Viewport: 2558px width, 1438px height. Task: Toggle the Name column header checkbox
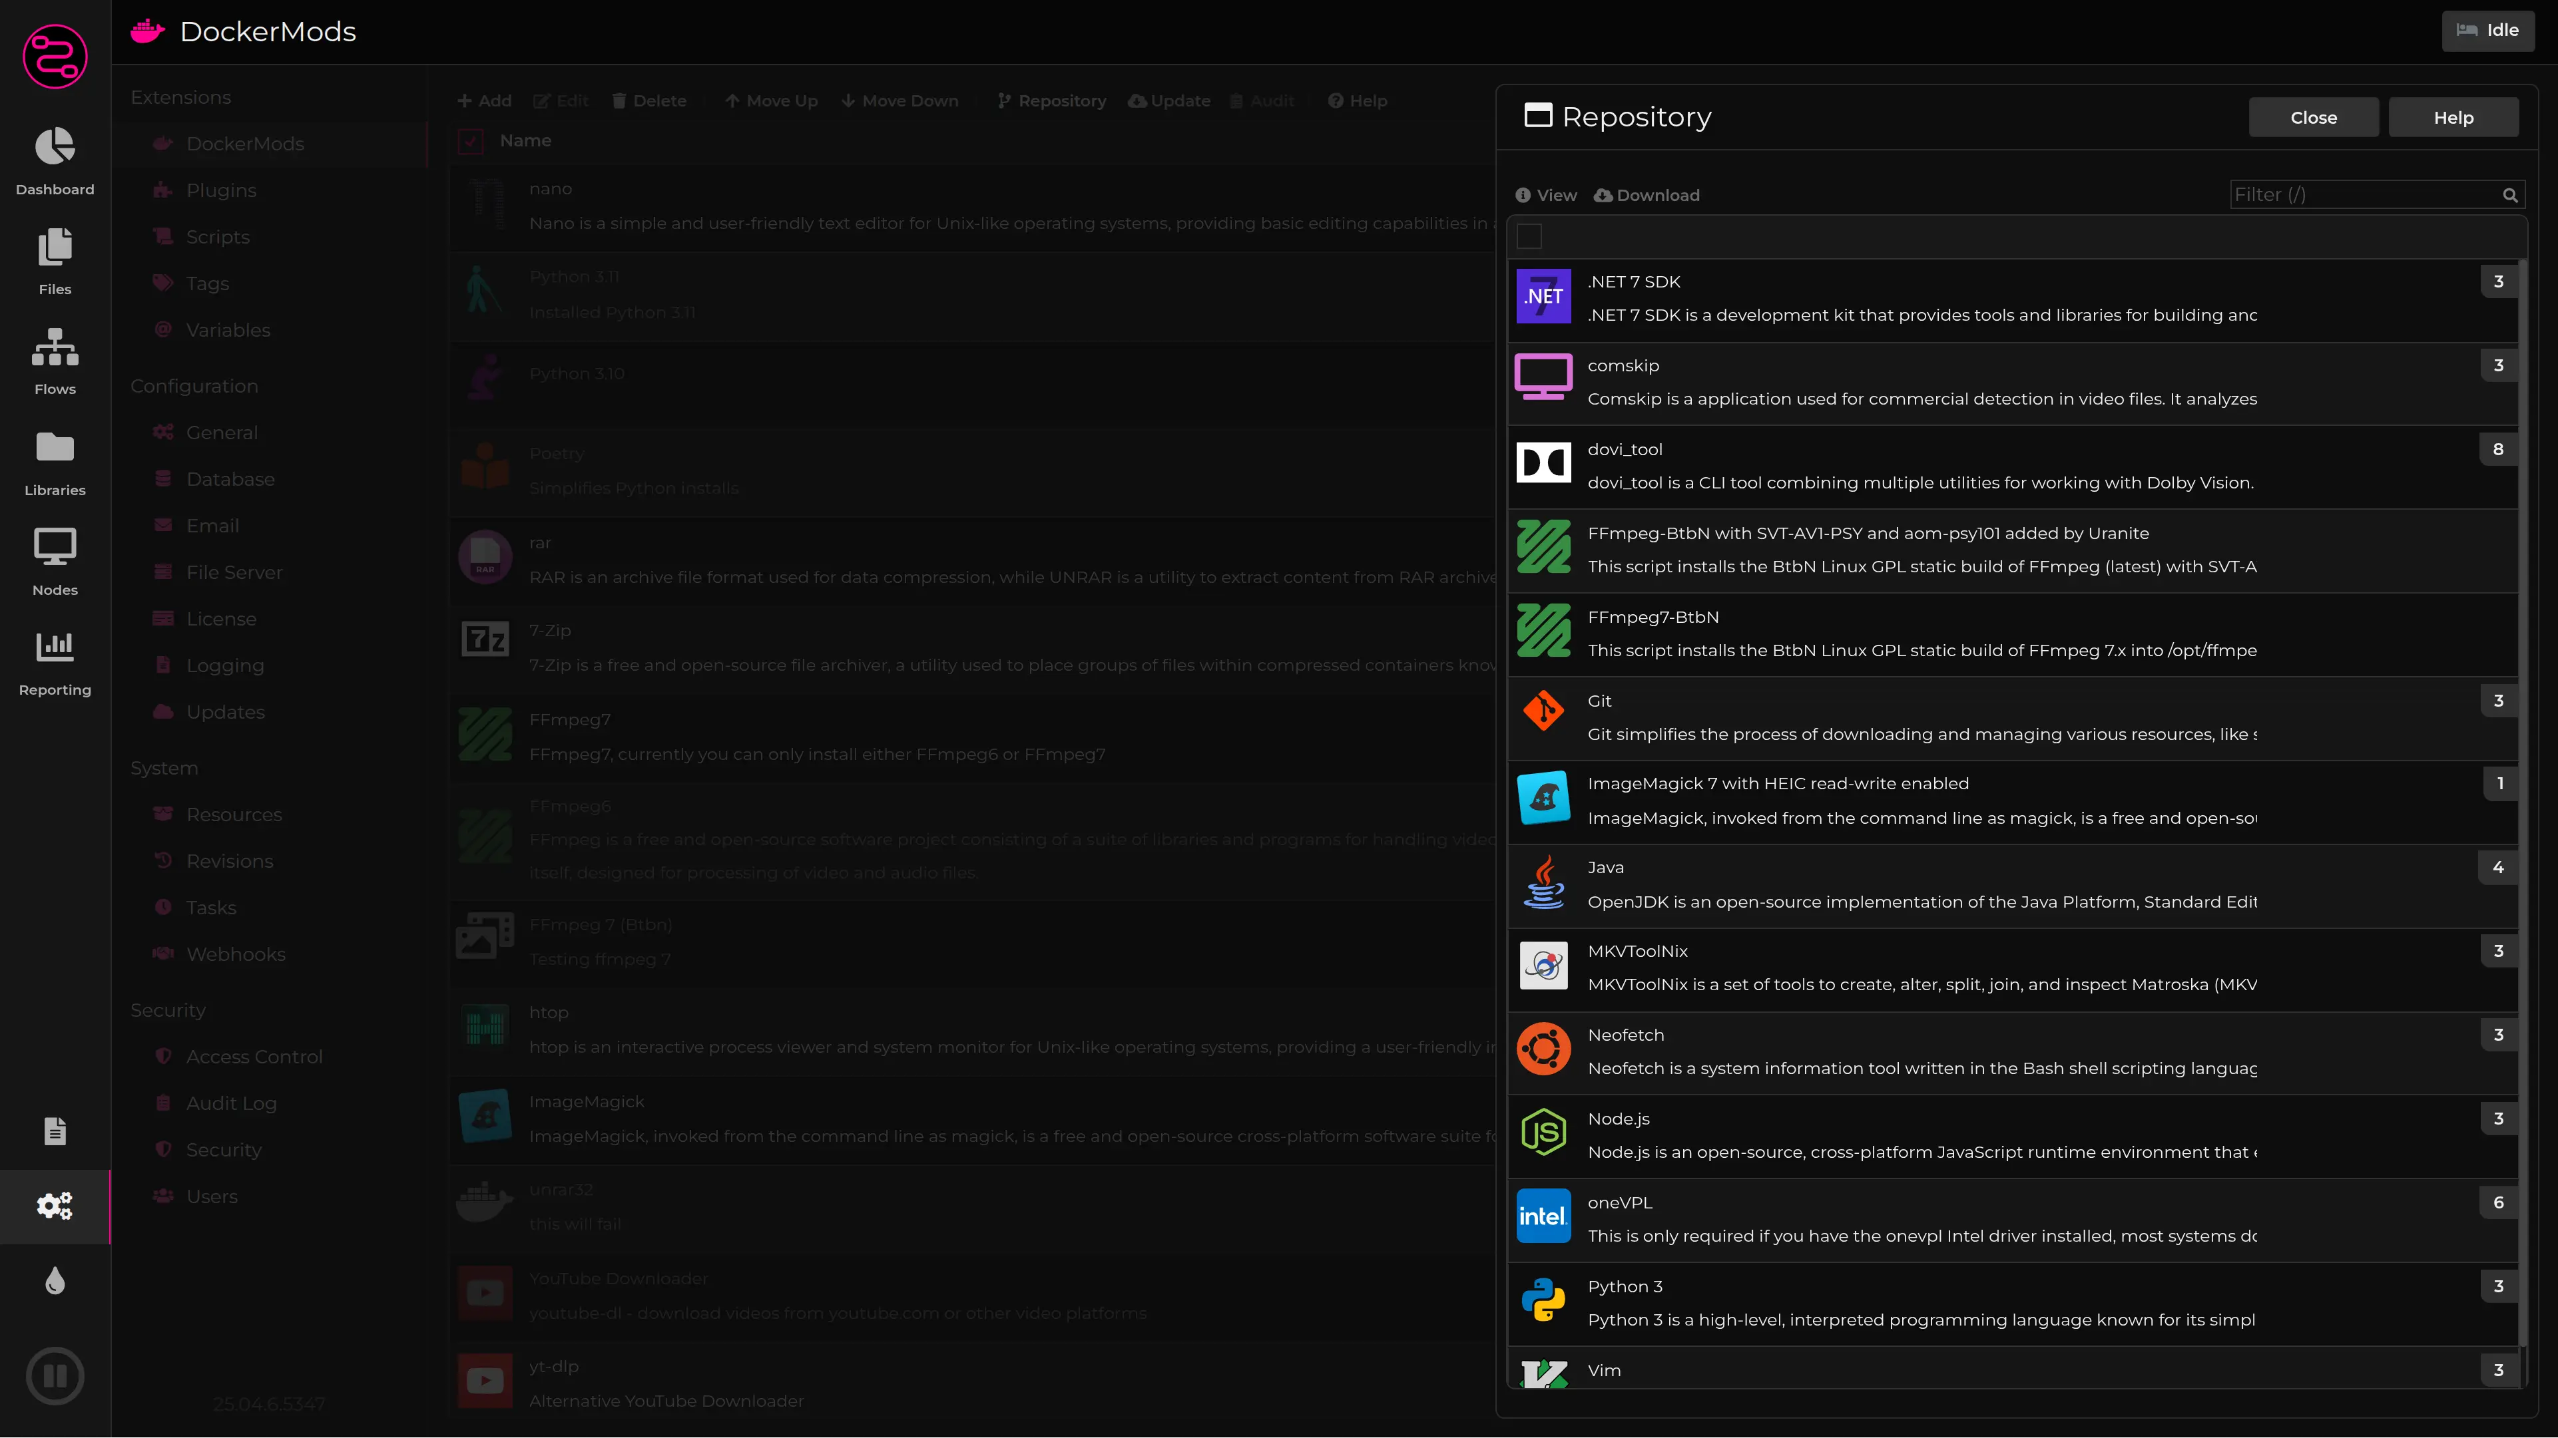(471, 141)
